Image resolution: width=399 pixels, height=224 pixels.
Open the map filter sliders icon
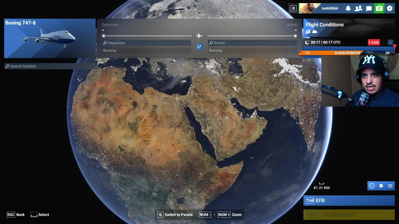point(390,186)
